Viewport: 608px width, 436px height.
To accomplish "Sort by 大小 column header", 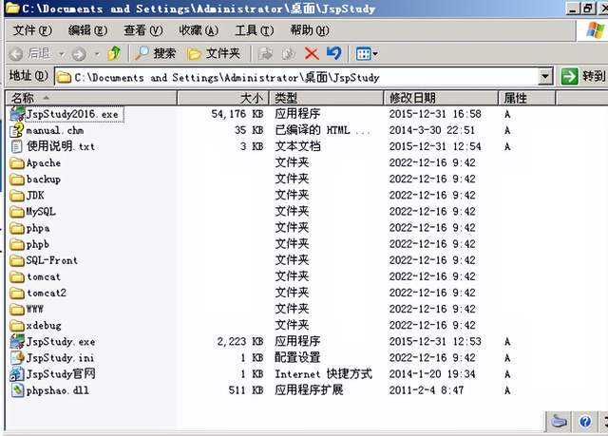I will (x=223, y=98).
